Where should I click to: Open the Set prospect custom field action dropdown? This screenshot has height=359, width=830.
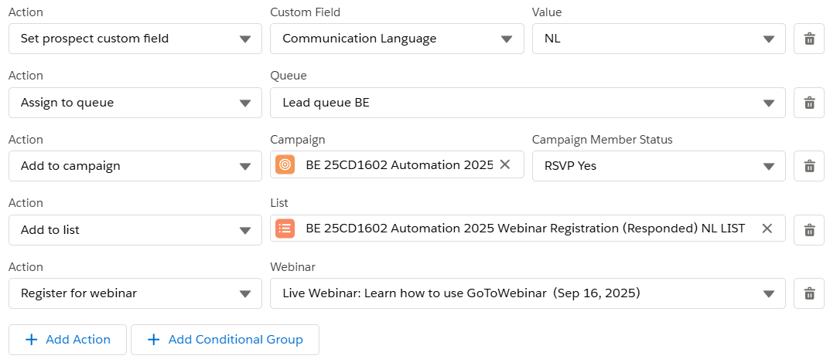pos(135,39)
